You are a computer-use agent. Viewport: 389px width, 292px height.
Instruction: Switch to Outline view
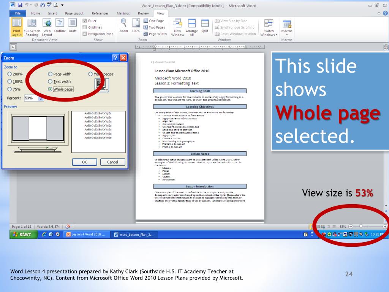click(60, 25)
